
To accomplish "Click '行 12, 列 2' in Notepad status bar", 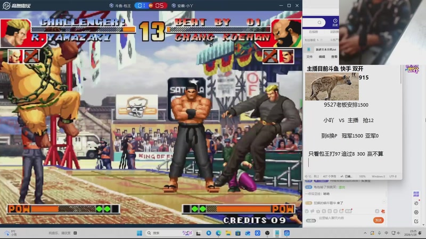I will [x=312, y=176].
